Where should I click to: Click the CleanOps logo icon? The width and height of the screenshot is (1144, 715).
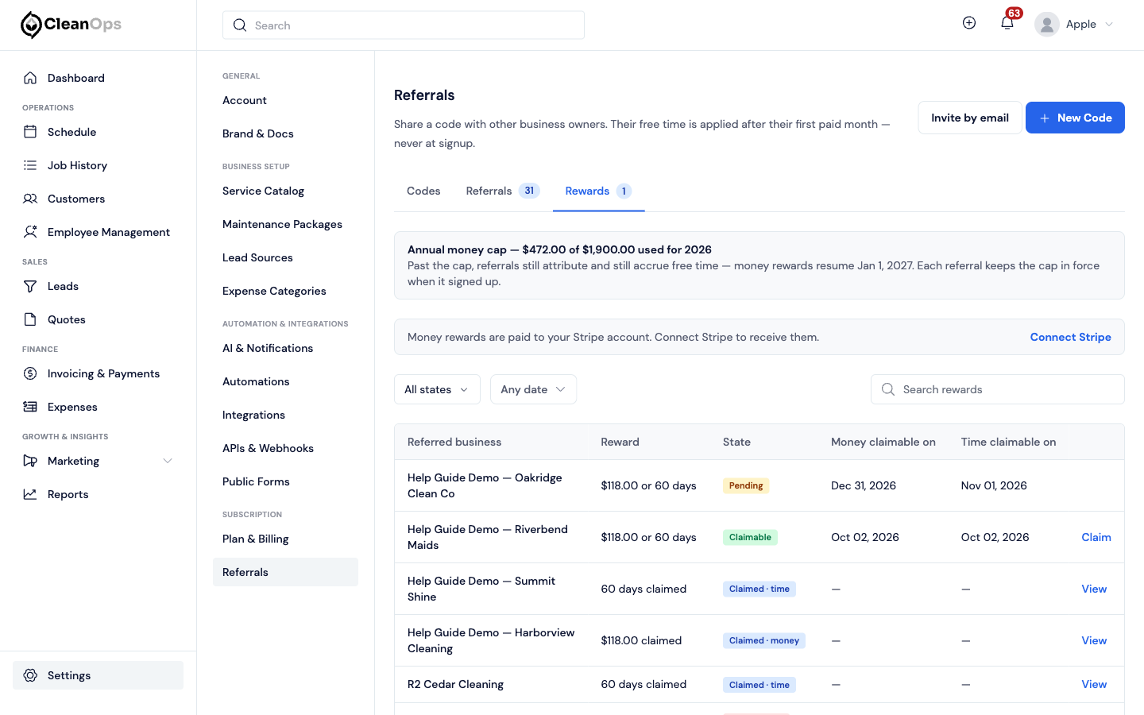click(31, 25)
